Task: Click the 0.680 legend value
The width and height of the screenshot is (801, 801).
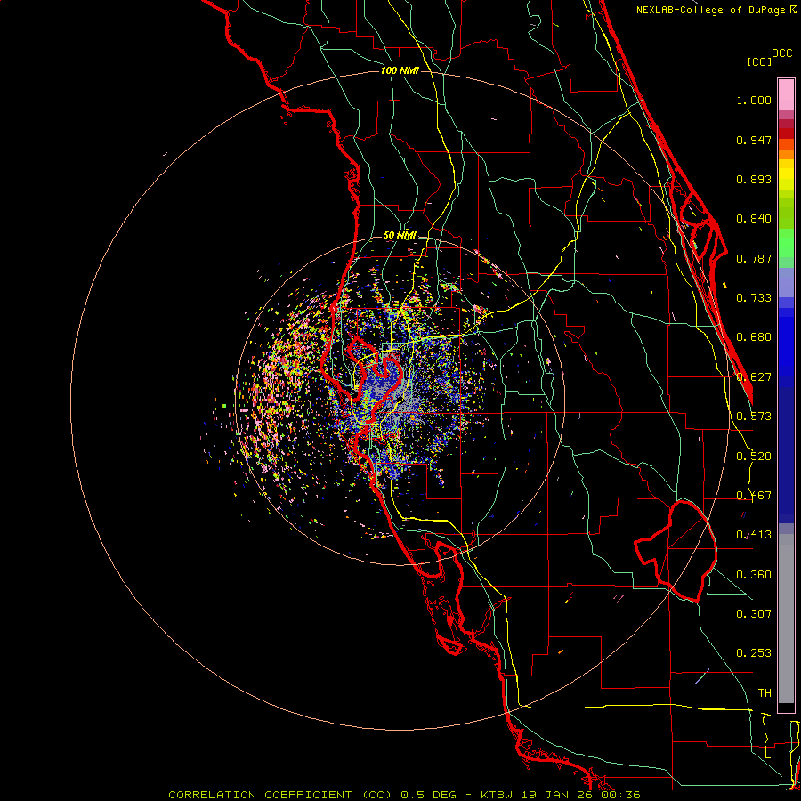Action: (754, 337)
